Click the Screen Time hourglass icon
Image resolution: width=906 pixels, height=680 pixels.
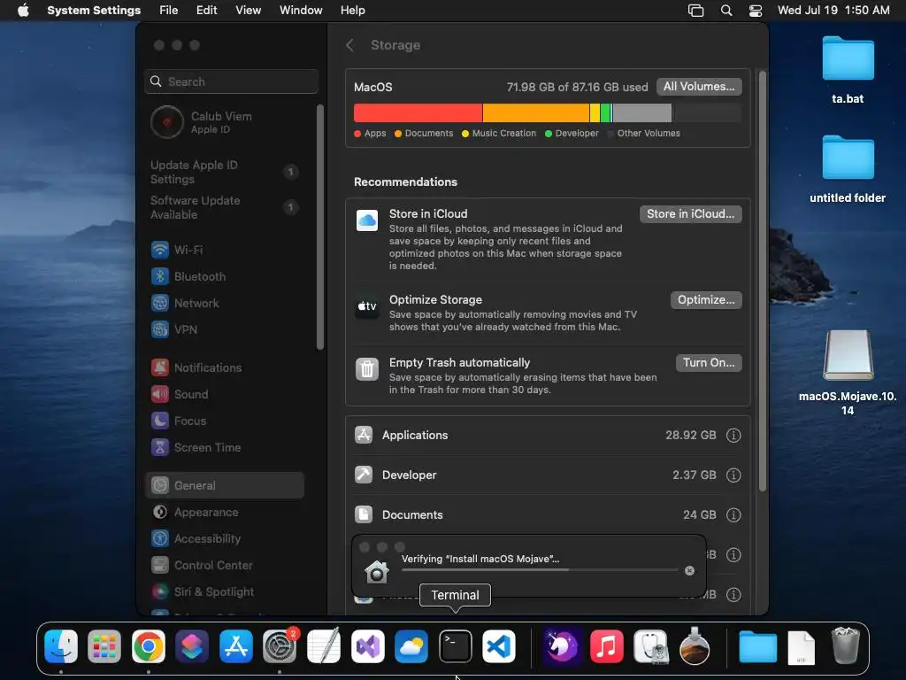click(x=159, y=447)
